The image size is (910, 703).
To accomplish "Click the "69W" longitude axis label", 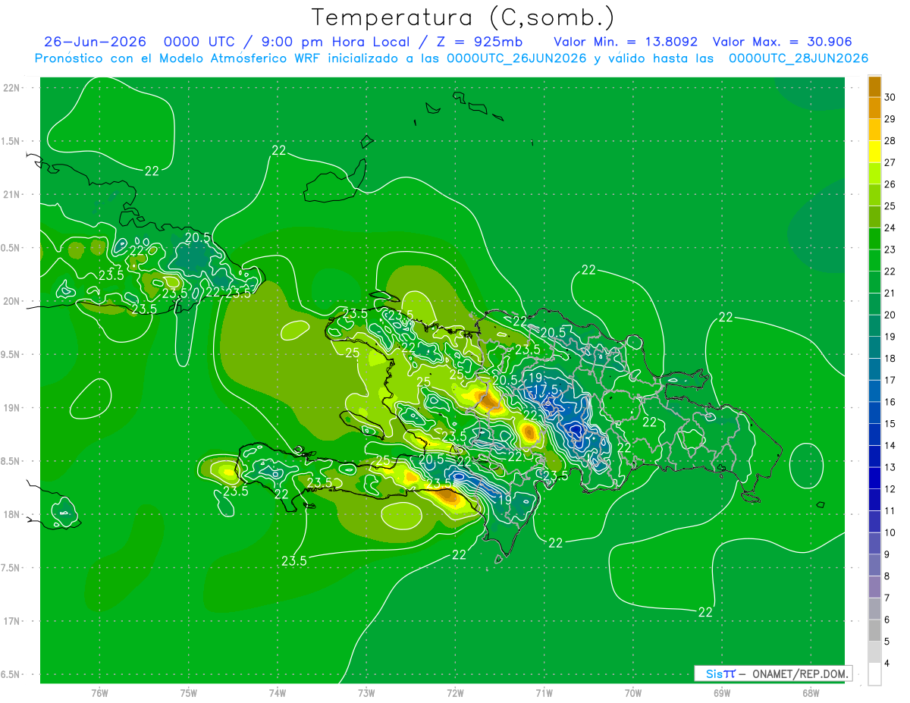I will 722,693.
